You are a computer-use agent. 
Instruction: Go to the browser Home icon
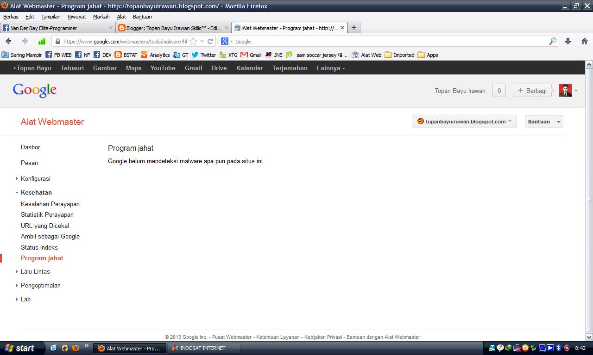point(585,41)
